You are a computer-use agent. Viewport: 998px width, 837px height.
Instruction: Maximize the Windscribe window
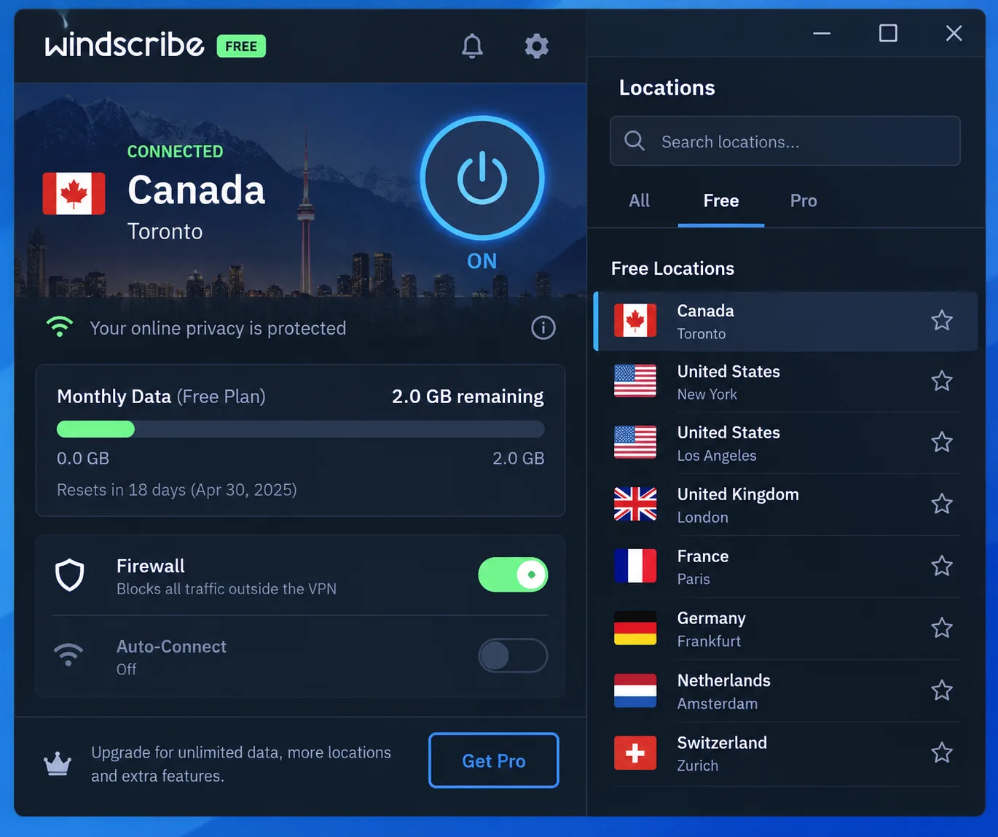[x=888, y=33]
